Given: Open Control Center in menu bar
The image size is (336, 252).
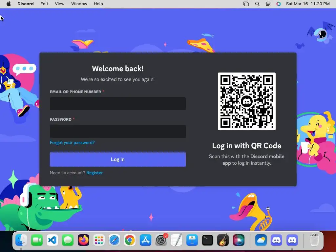Looking at the screenshot, I should click(268, 4).
